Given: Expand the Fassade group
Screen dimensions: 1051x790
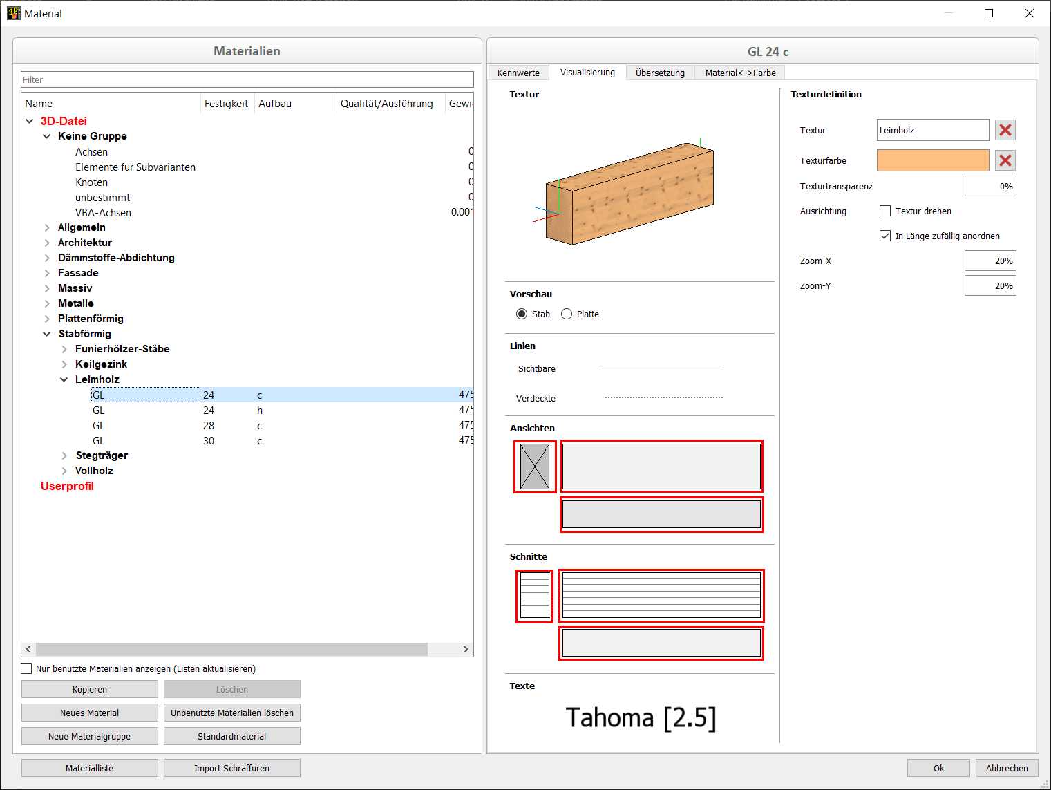Looking at the screenshot, I should point(47,273).
